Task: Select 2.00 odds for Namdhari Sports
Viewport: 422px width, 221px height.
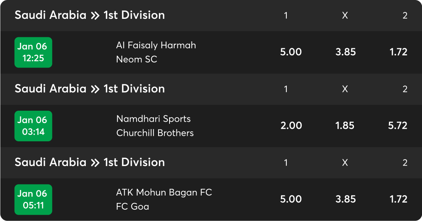Action: [x=291, y=126]
